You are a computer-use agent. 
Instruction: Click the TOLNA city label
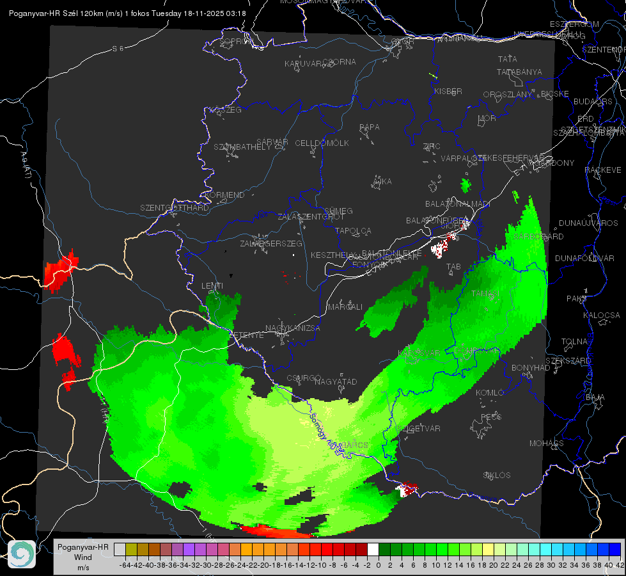574,342
